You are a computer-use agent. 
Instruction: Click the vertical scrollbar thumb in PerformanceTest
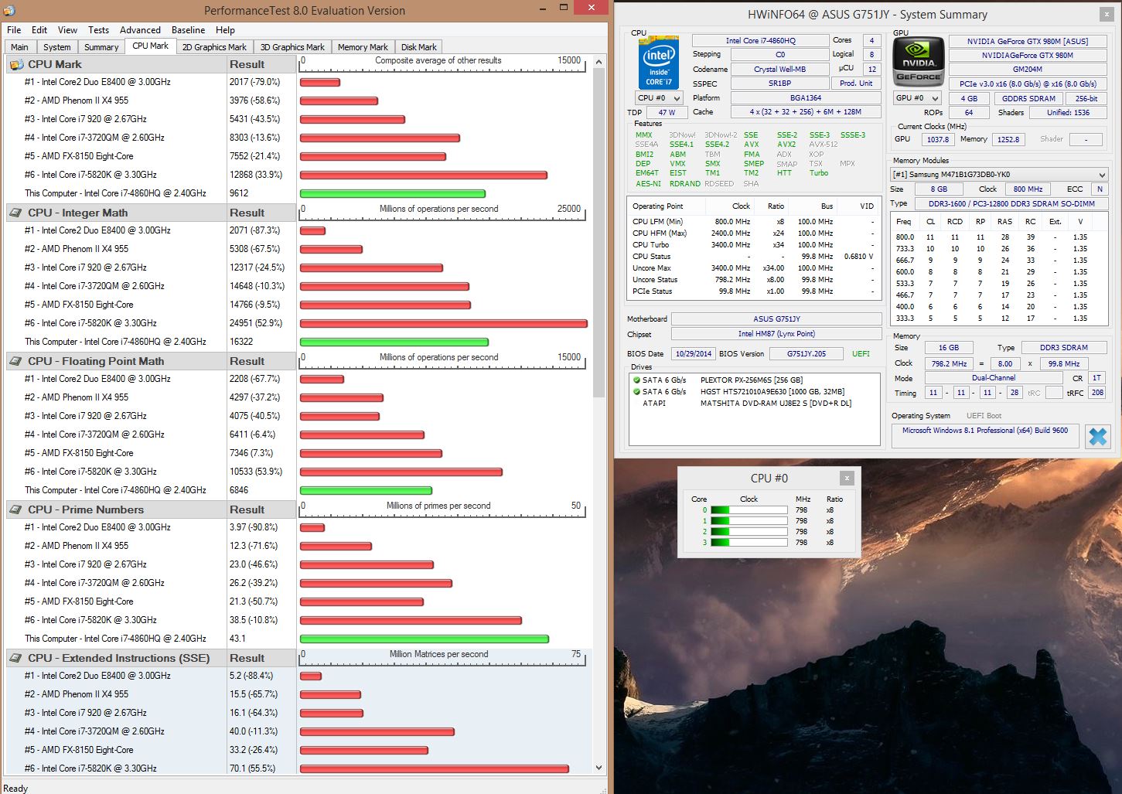[x=599, y=233]
